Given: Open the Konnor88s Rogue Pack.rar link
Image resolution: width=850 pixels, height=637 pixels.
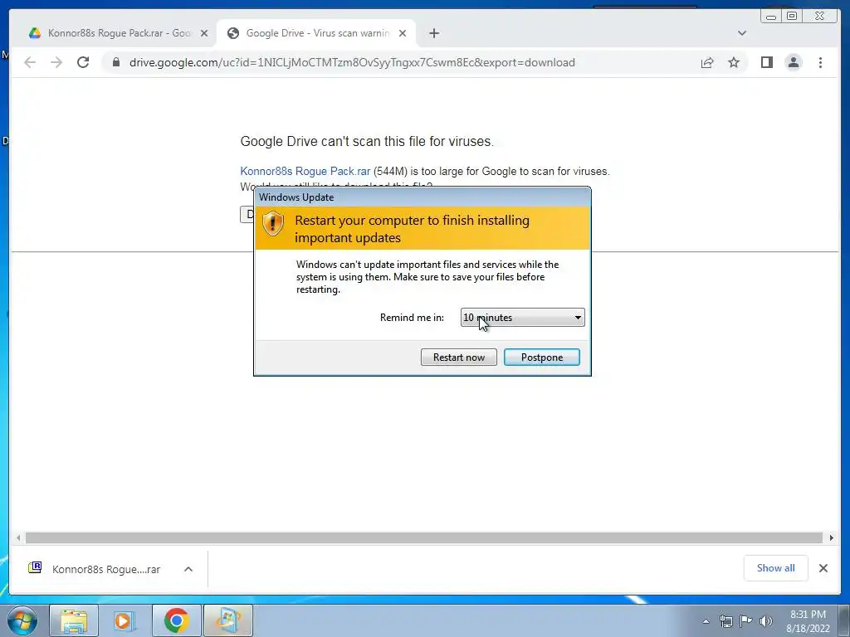Looking at the screenshot, I should (305, 171).
